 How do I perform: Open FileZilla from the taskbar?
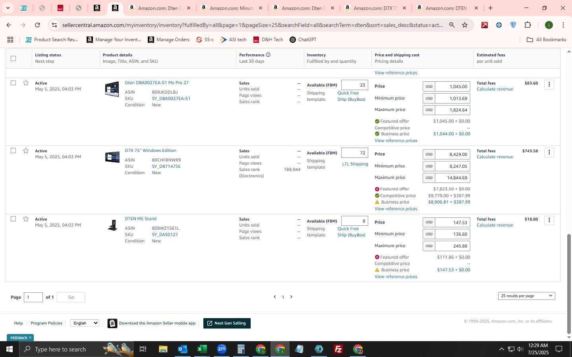pos(338,349)
